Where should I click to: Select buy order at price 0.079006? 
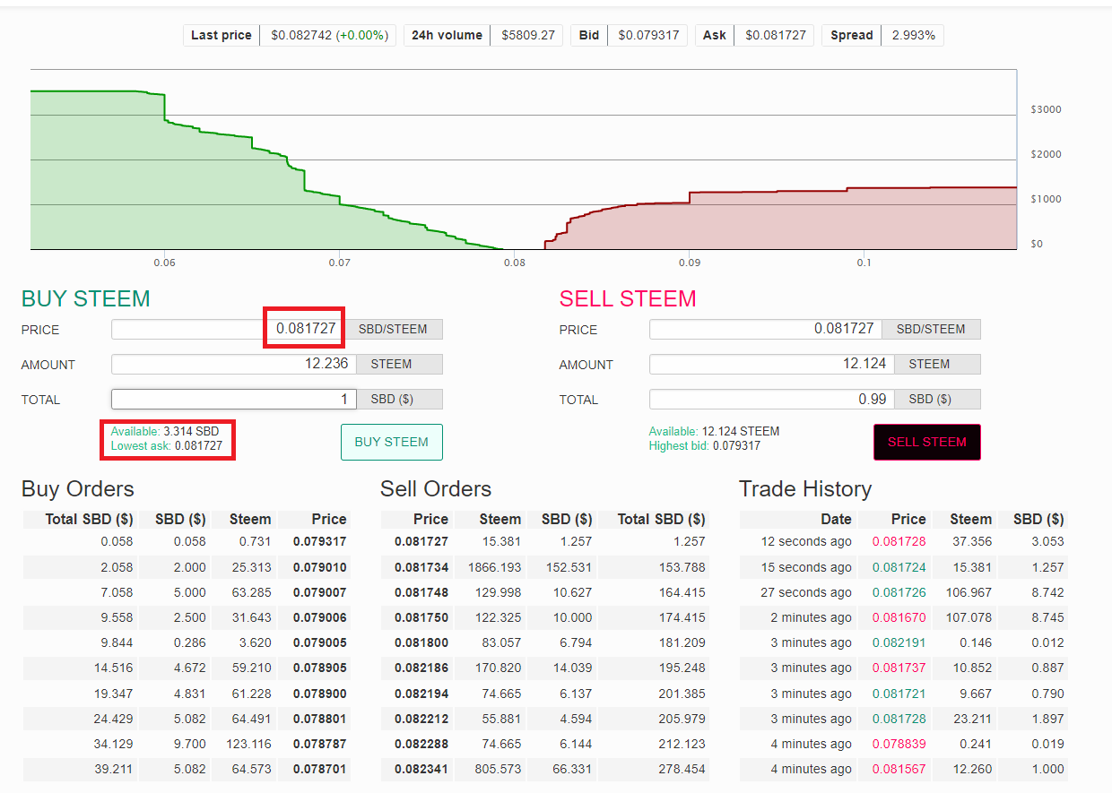(185, 617)
